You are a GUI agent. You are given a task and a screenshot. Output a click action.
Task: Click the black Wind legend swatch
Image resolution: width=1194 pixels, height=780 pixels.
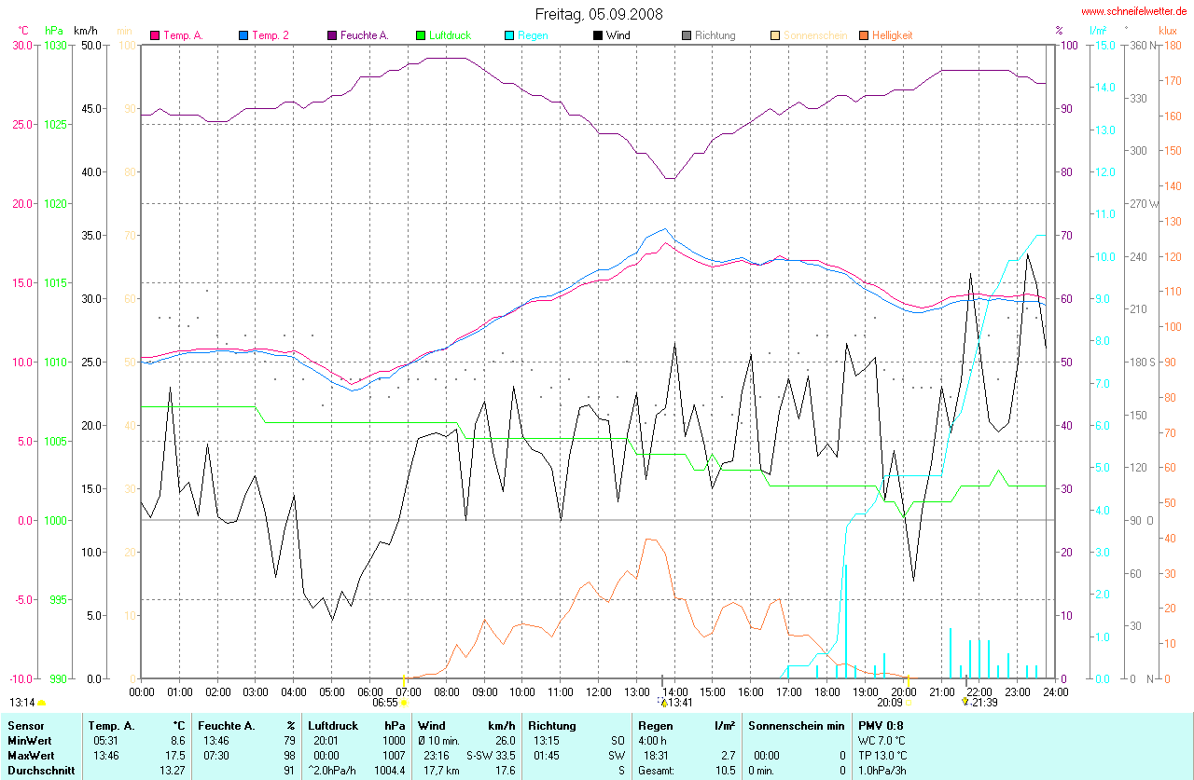point(598,35)
